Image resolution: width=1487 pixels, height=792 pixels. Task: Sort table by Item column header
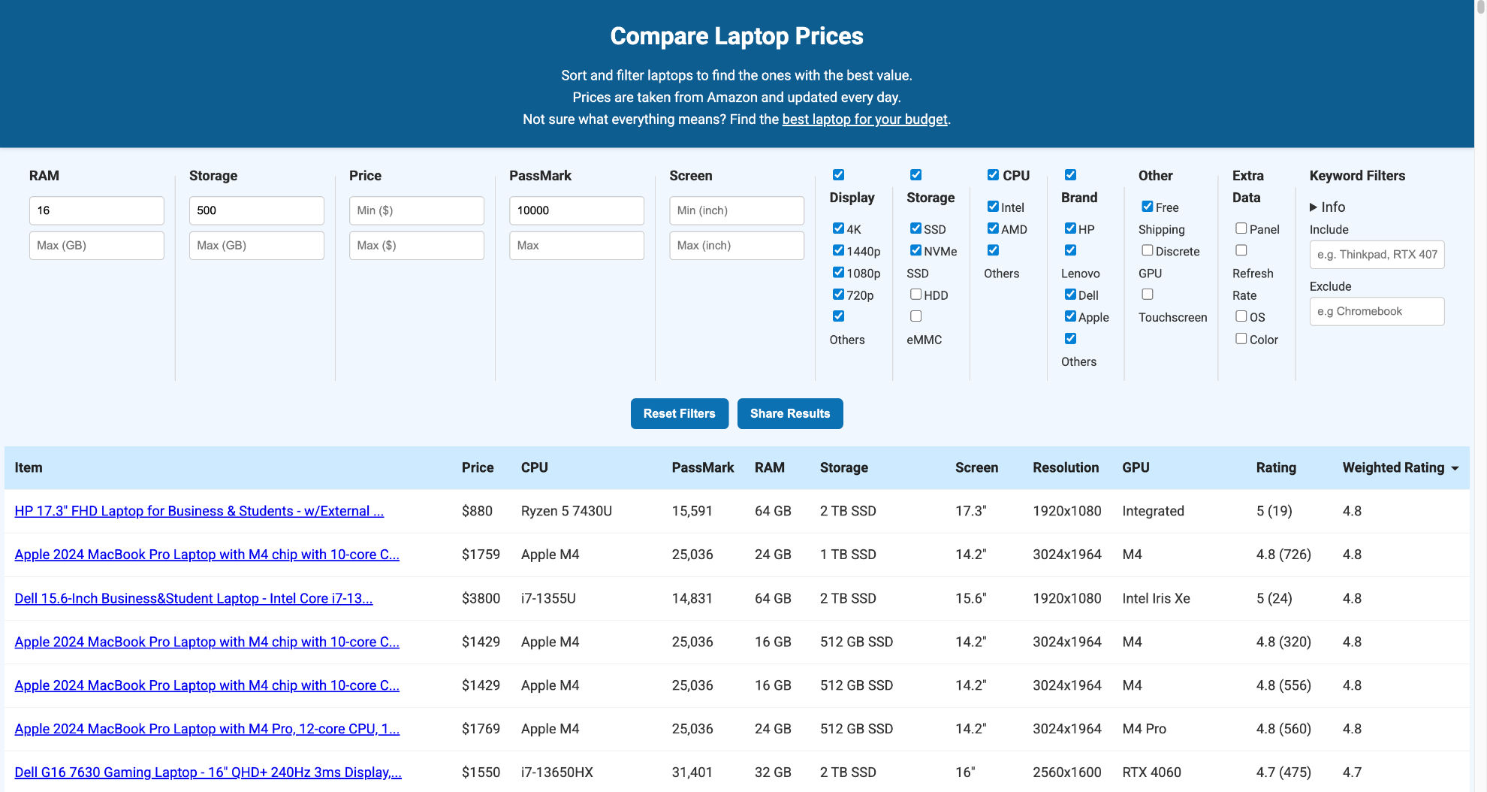click(x=29, y=467)
